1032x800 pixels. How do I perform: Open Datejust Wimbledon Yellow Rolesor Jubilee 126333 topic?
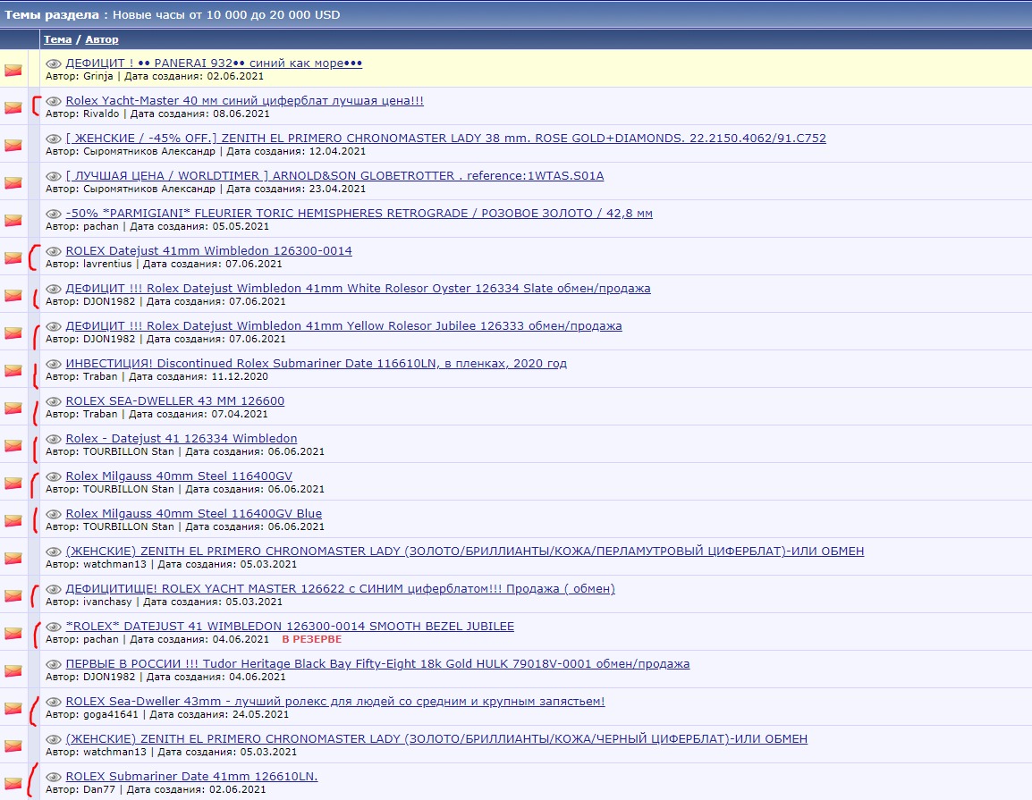tap(343, 325)
